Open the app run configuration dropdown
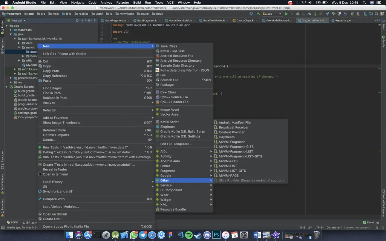 tap(272, 14)
